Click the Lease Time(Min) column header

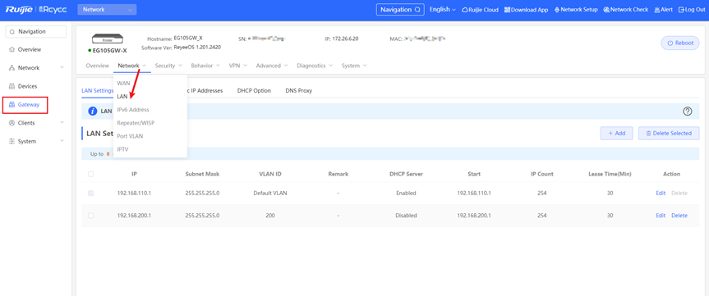click(610, 174)
